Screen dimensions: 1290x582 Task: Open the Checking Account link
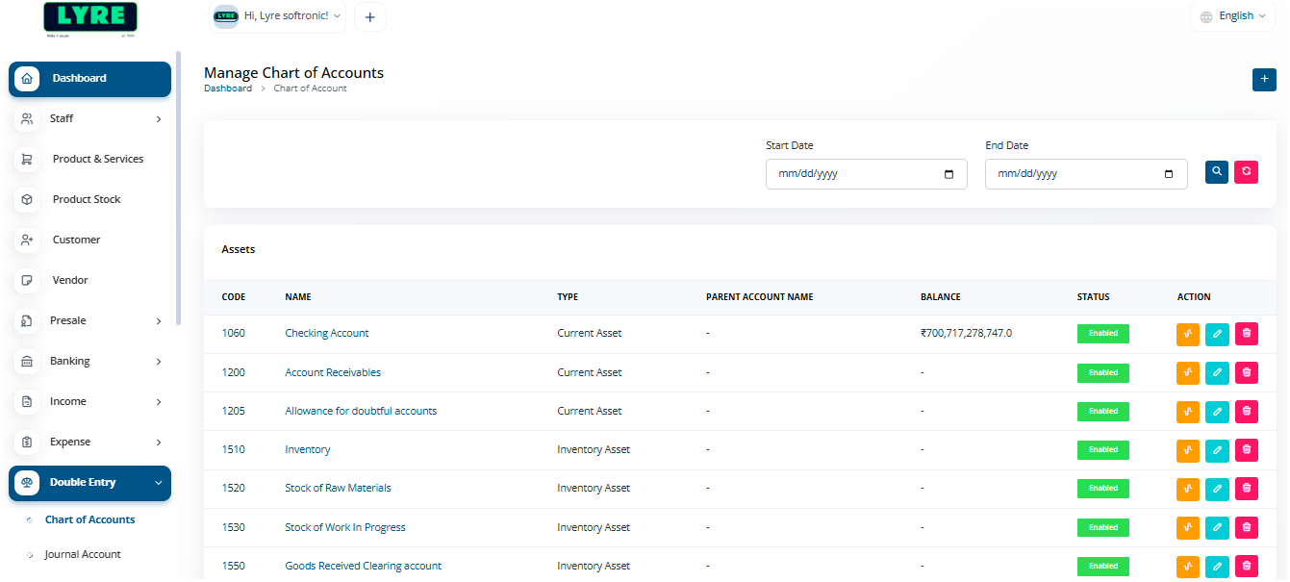(326, 333)
